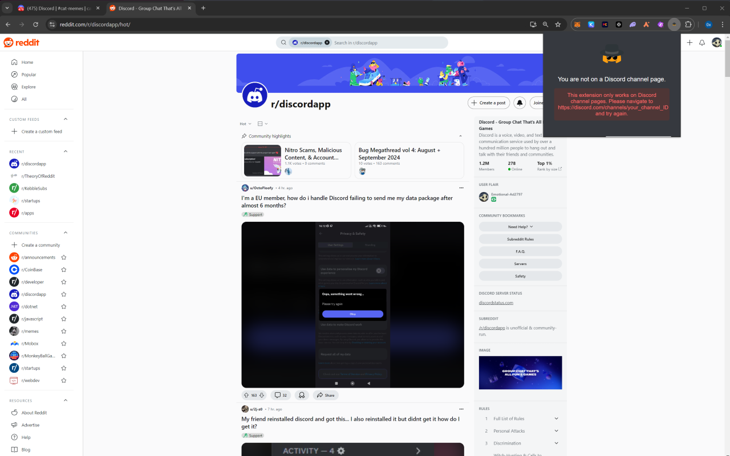Open Nitro Scams highlight card

[296, 160]
